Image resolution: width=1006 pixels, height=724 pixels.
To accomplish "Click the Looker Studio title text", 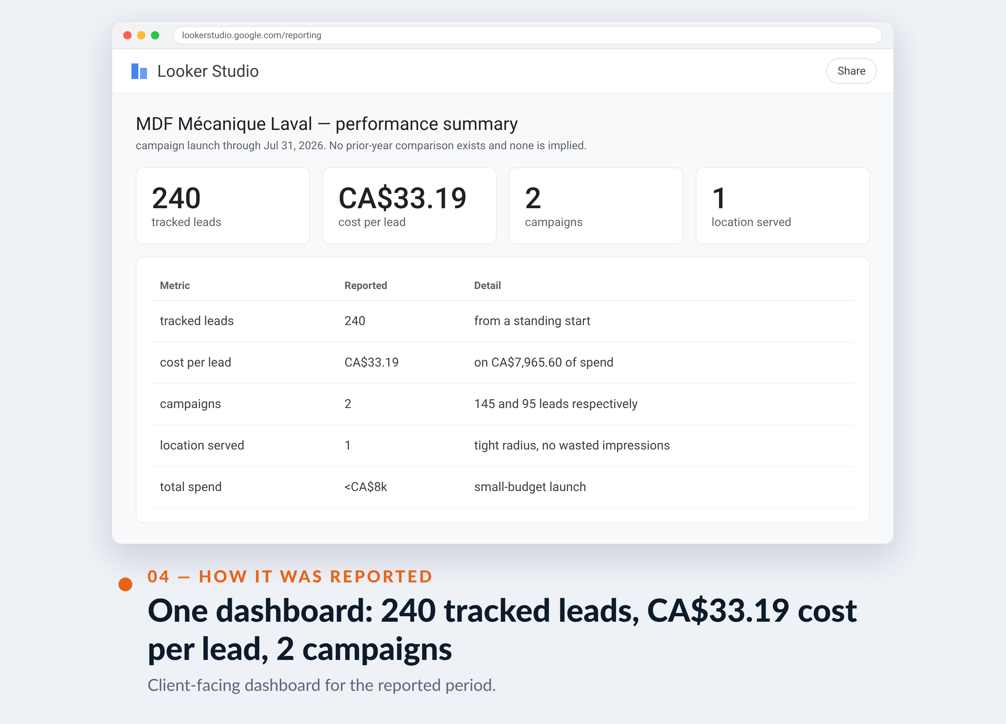I will [x=208, y=71].
